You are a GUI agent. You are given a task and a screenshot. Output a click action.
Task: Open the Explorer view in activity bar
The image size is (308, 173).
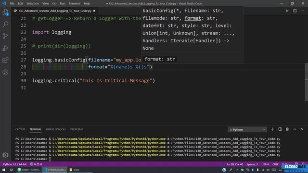click(5, 12)
